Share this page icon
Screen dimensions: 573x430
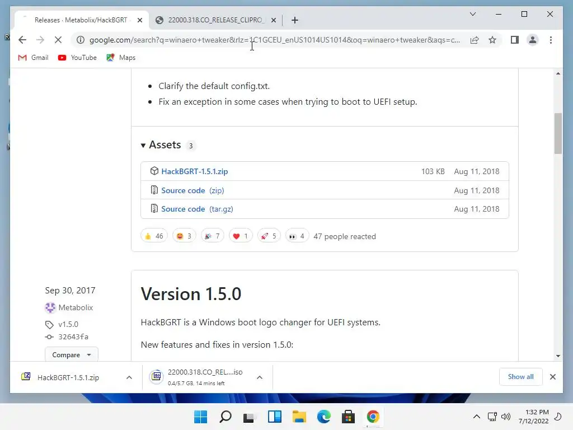point(475,40)
